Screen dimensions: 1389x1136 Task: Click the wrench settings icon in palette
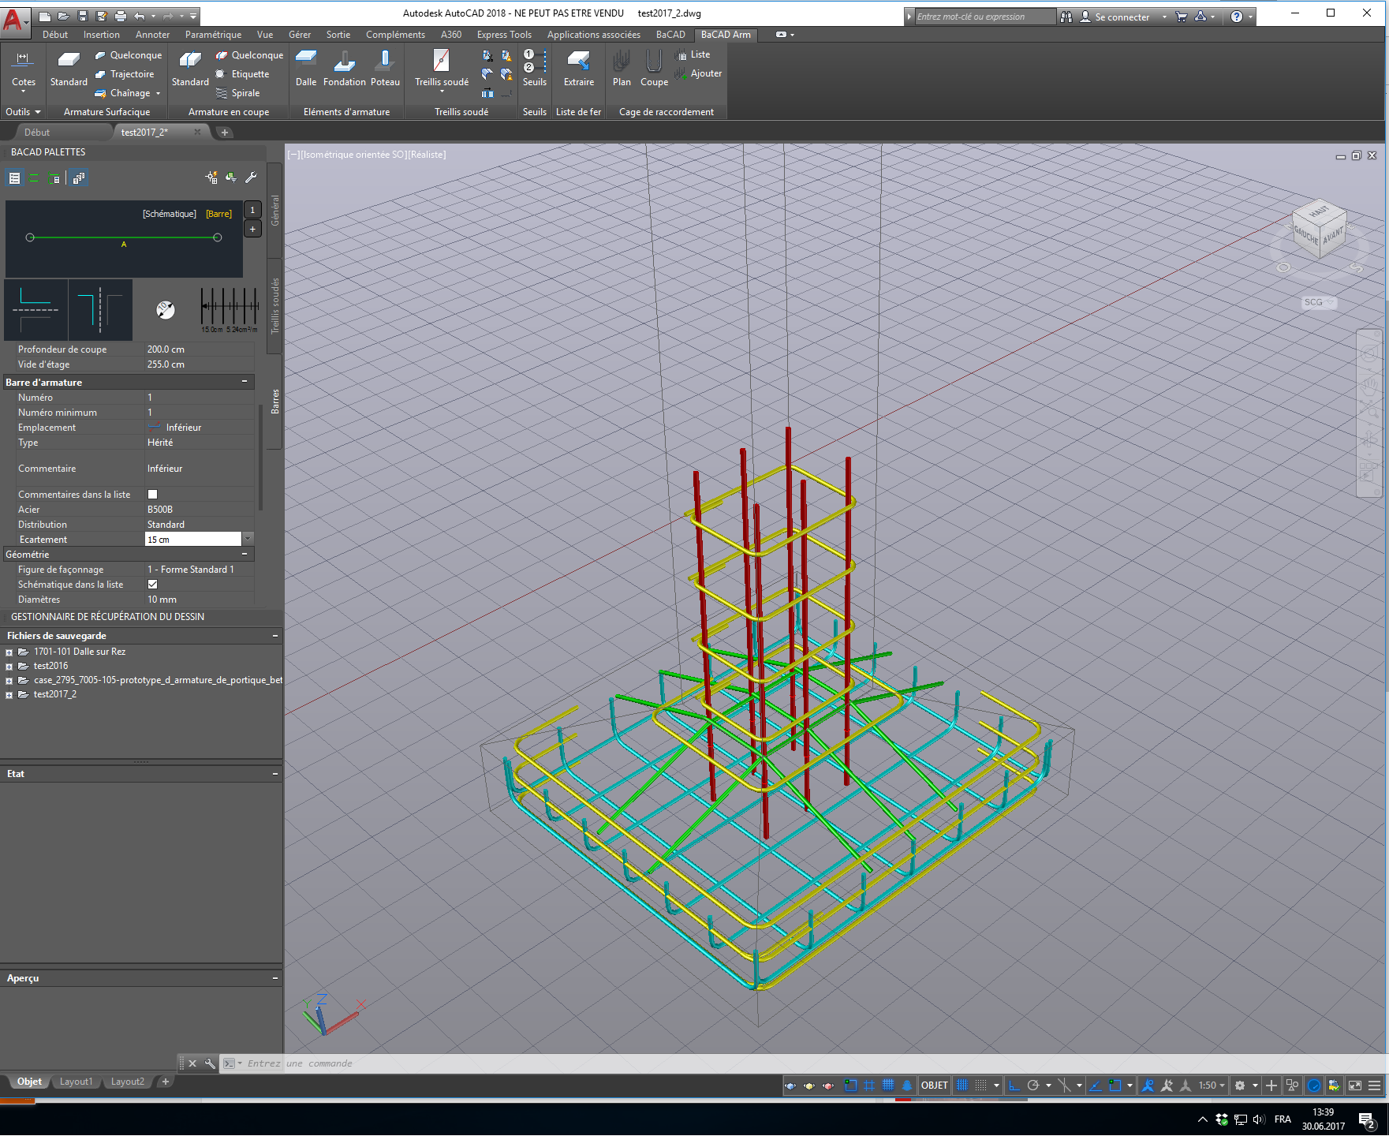pyautogui.click(x=251, y=177)
